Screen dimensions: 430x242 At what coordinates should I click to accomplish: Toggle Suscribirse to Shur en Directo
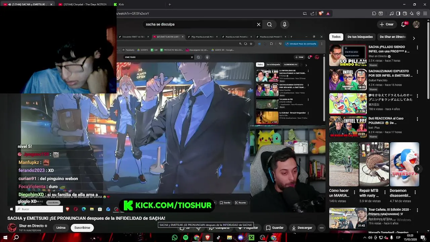click(x=82, y=228)
